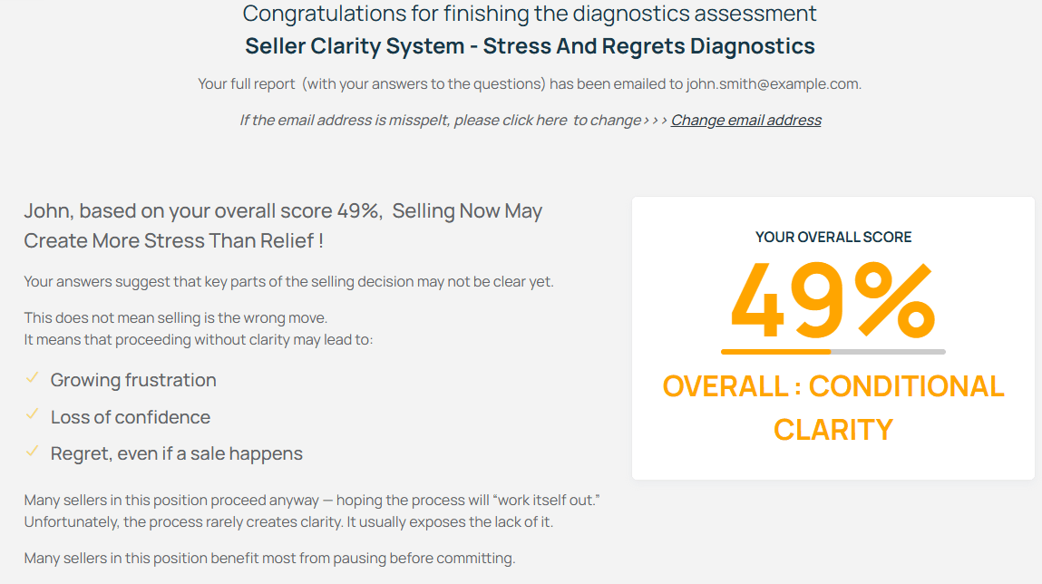
Task: Click the line about pausing before committing
Action: tap(269, 559)
